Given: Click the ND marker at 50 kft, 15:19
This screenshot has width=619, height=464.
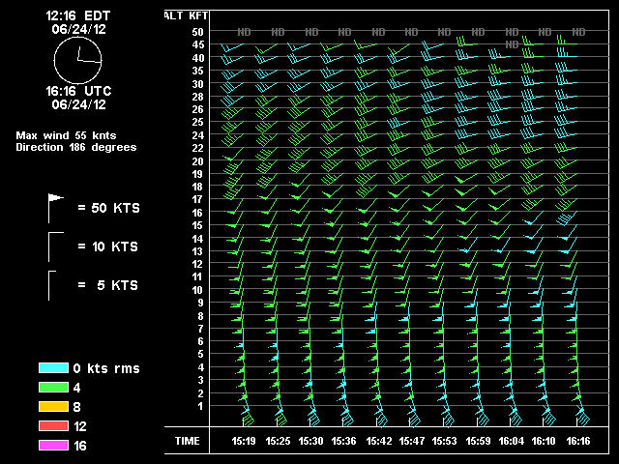Looking at the screenshot, I should (x=244, y=32).
